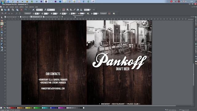Select the Fill tool in left toolbar
The height and width of the screenshot is (111, 197).
(x=2, y=39)
